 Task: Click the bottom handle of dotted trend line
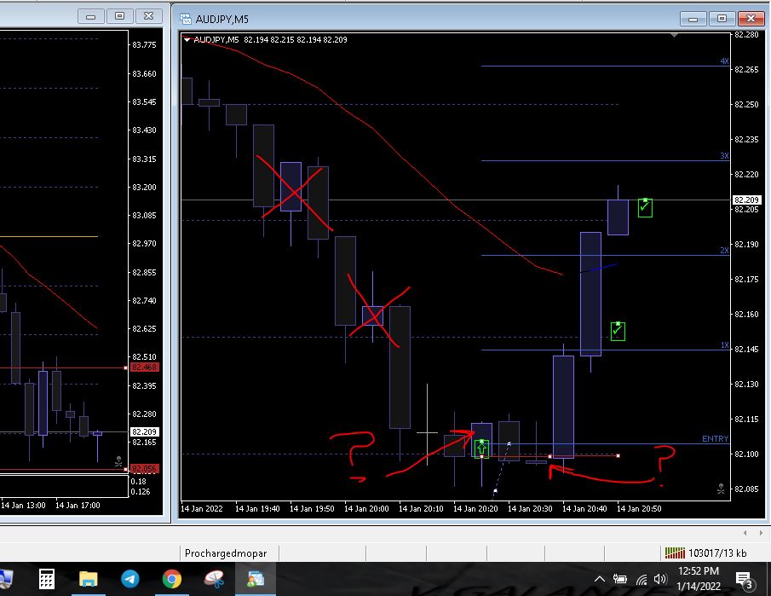tap(495, 490)
